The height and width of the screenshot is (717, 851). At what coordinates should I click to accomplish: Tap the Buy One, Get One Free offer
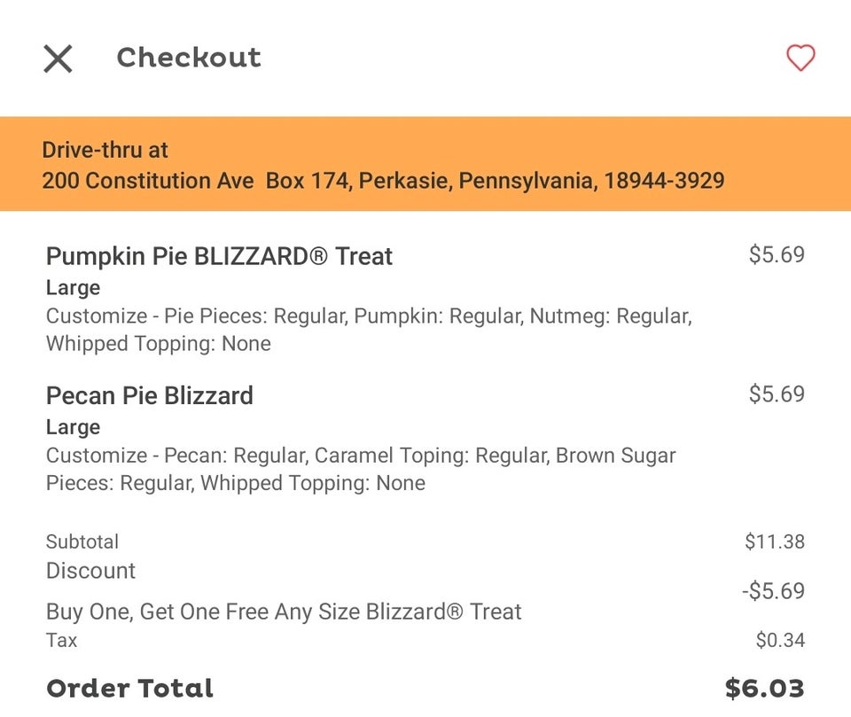coord(284,612)
